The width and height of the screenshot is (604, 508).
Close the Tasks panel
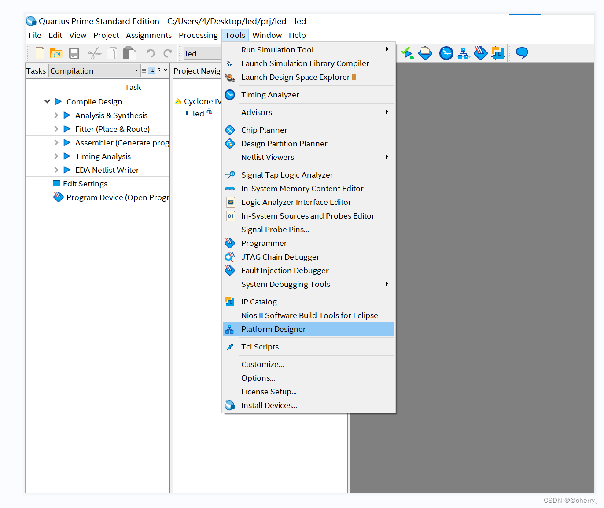point(166,70)
